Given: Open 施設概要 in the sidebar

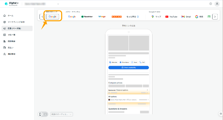Looking at the screenshot, I should [x=17, y=41].
